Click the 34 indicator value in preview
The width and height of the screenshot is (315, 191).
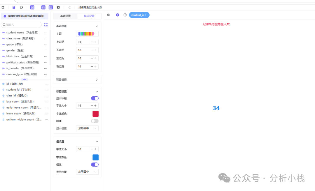pyautogui.click(x=216, y=108)
